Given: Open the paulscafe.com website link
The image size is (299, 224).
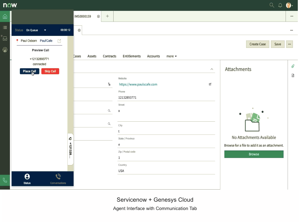Looking at the screenshot, I should 138,84.
